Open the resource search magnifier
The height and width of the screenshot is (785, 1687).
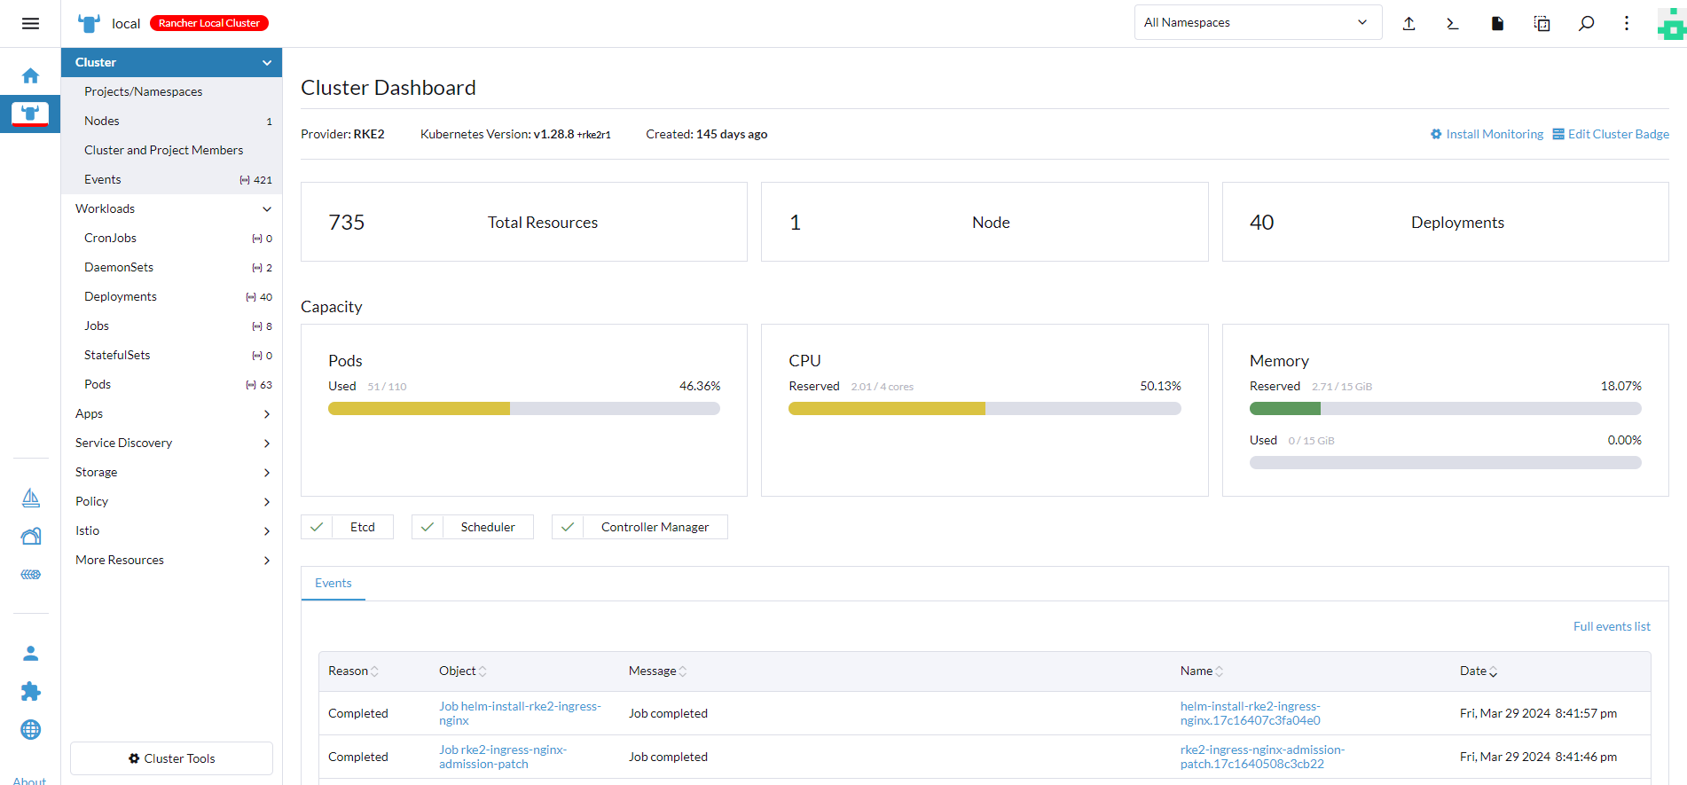1586,23
